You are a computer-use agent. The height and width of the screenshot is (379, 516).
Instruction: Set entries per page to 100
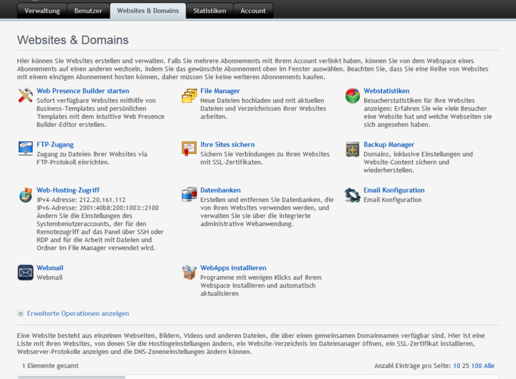[x=477, y=366]
